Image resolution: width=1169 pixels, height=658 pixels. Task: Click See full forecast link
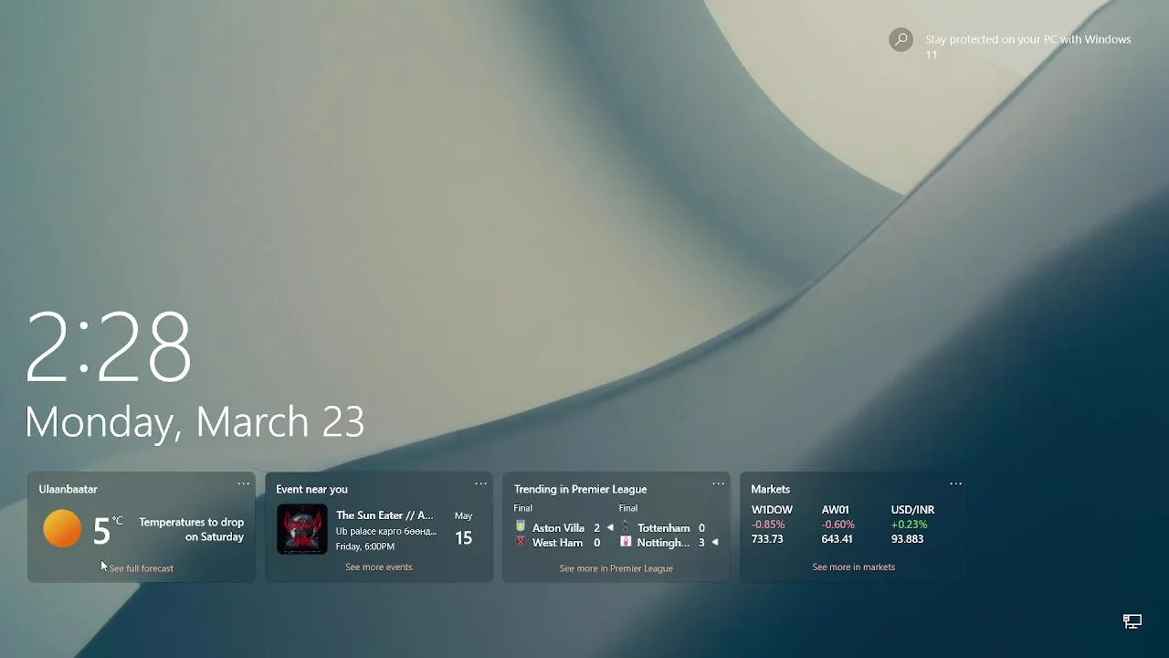tap(141, 568)
